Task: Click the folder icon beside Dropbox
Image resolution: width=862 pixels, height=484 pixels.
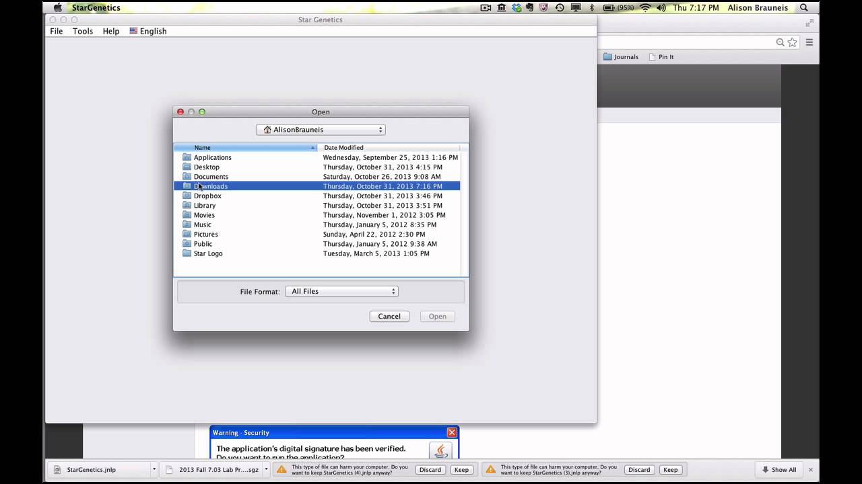Action: tap(187, 196)
